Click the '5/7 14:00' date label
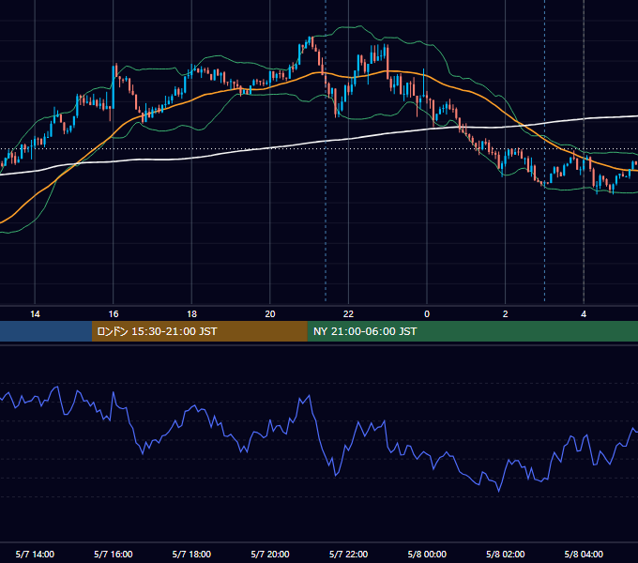The height and width of the screenshot is (563, 638). click(x=35, y=555)
